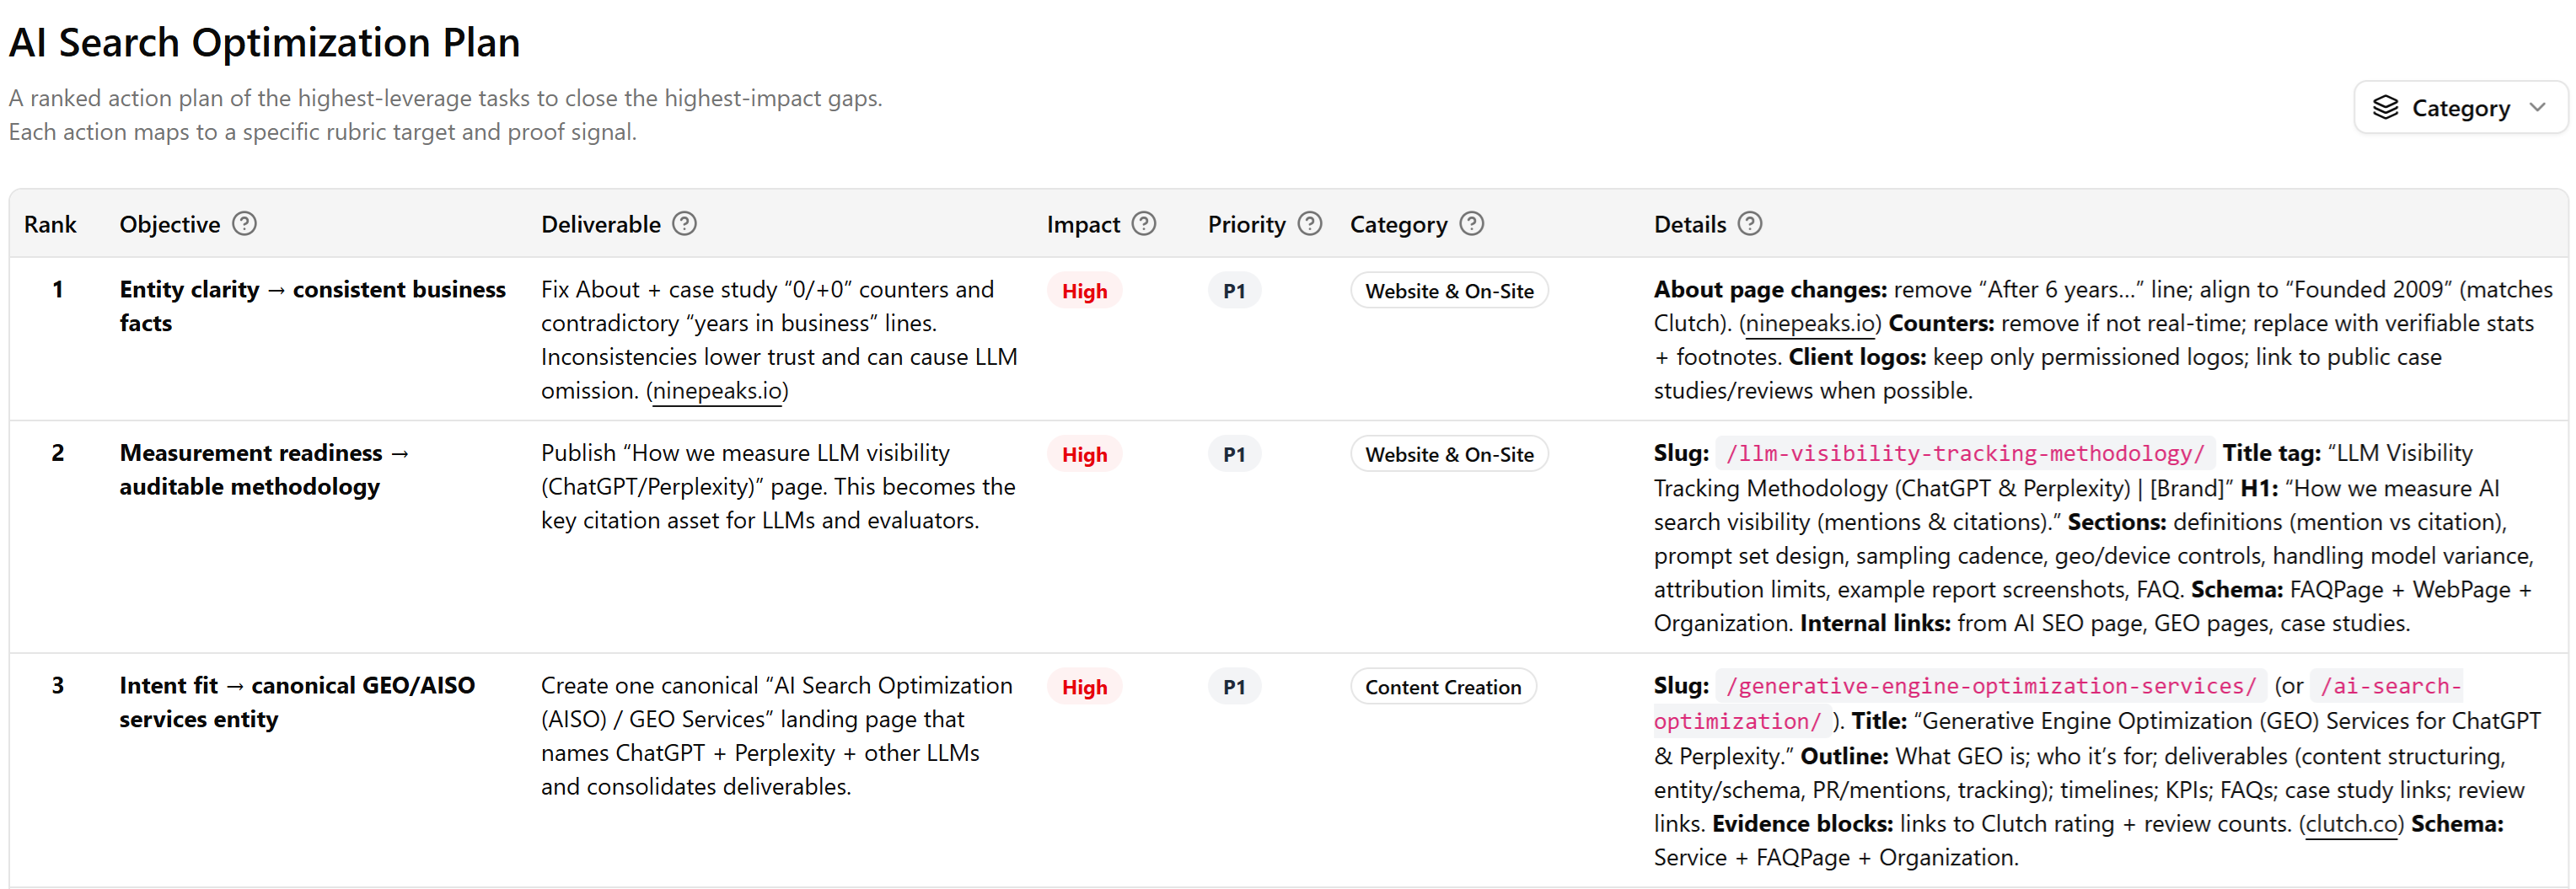Show help for the Priority column
2576x889 pixels.
pos(1310,224)
